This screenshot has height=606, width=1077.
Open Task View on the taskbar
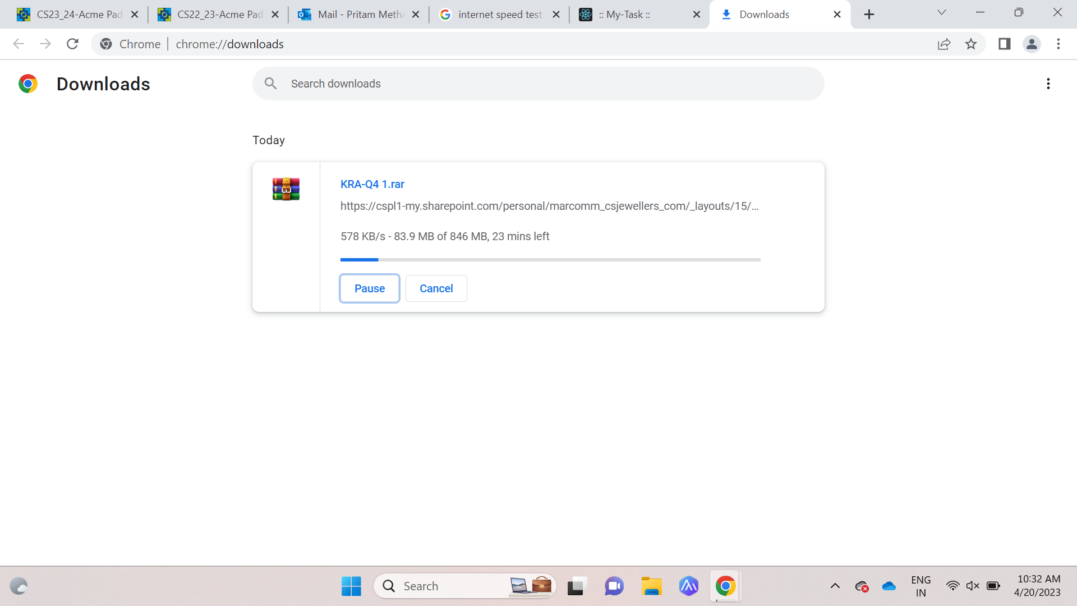[x=576, y=586]
